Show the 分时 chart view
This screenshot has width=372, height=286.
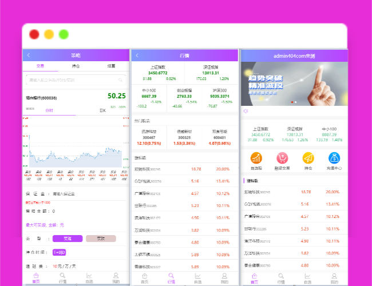[x=49, y=110]
